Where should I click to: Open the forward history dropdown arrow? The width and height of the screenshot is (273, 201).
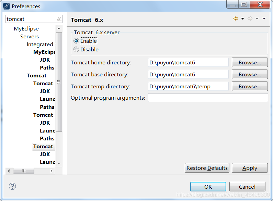point(257,18)
